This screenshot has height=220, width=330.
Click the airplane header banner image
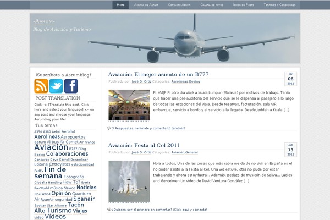coord(165,38)
